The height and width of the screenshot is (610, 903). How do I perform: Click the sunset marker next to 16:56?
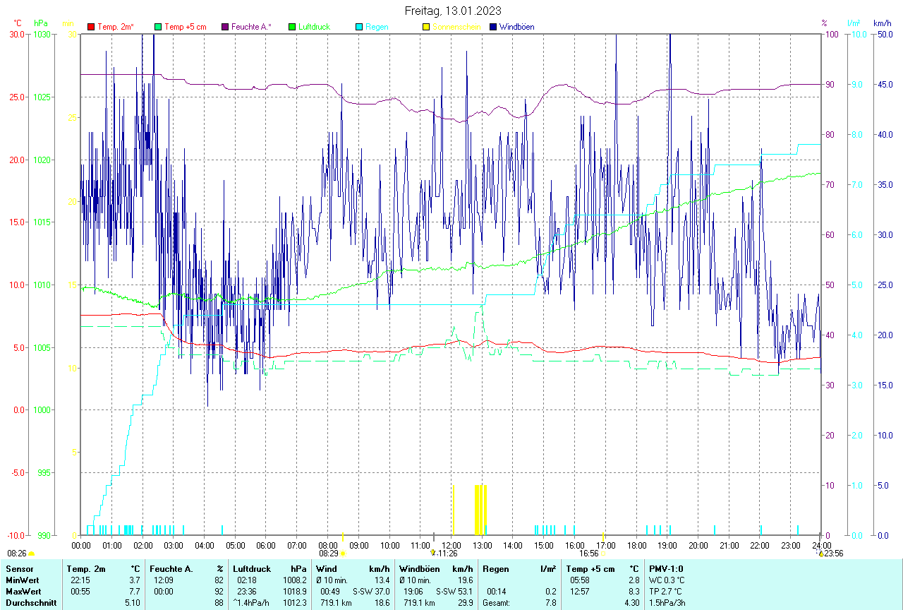tap(603, 554)
